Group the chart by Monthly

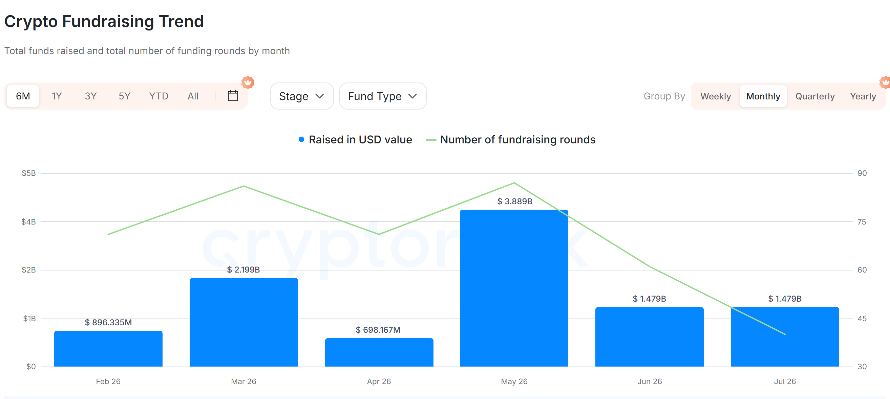(763, 96)
